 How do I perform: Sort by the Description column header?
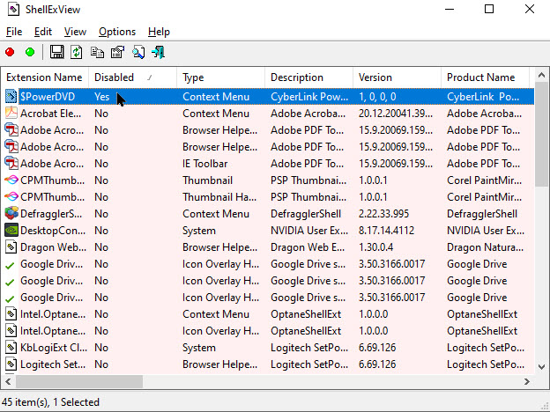[x=308, y=77]
